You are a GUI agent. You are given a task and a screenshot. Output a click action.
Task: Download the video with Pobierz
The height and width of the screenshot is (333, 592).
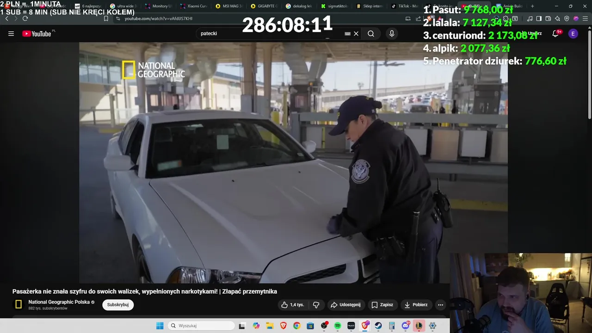pos(416,305)
